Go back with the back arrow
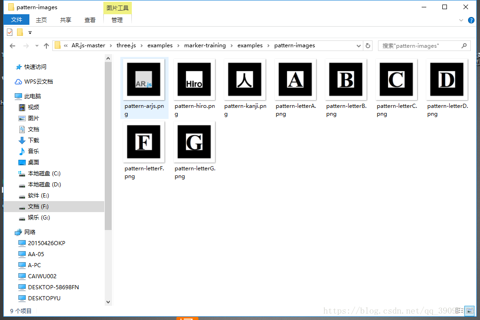Screen dimensions: 480x320 [x=12, y=46]
